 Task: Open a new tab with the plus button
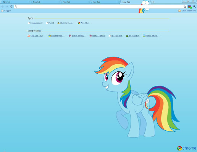tap(153, 2)
